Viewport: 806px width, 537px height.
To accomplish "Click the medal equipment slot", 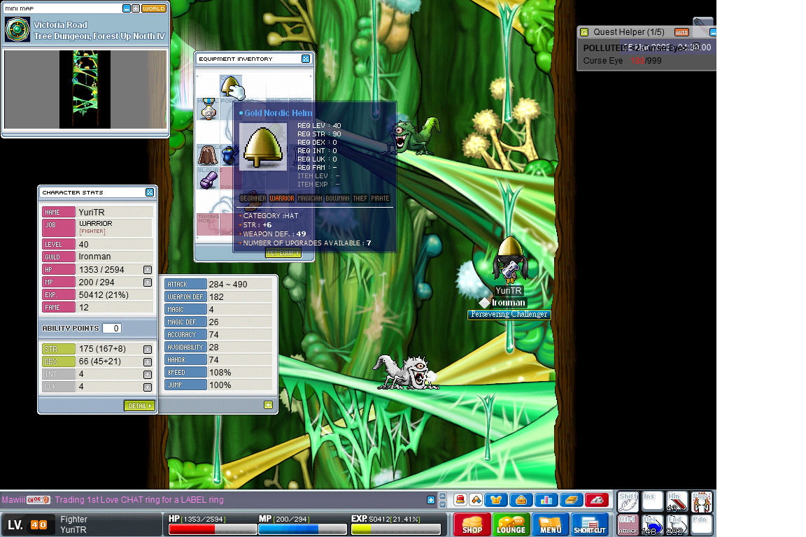I will pyautogui.click(x=208, y=110).
